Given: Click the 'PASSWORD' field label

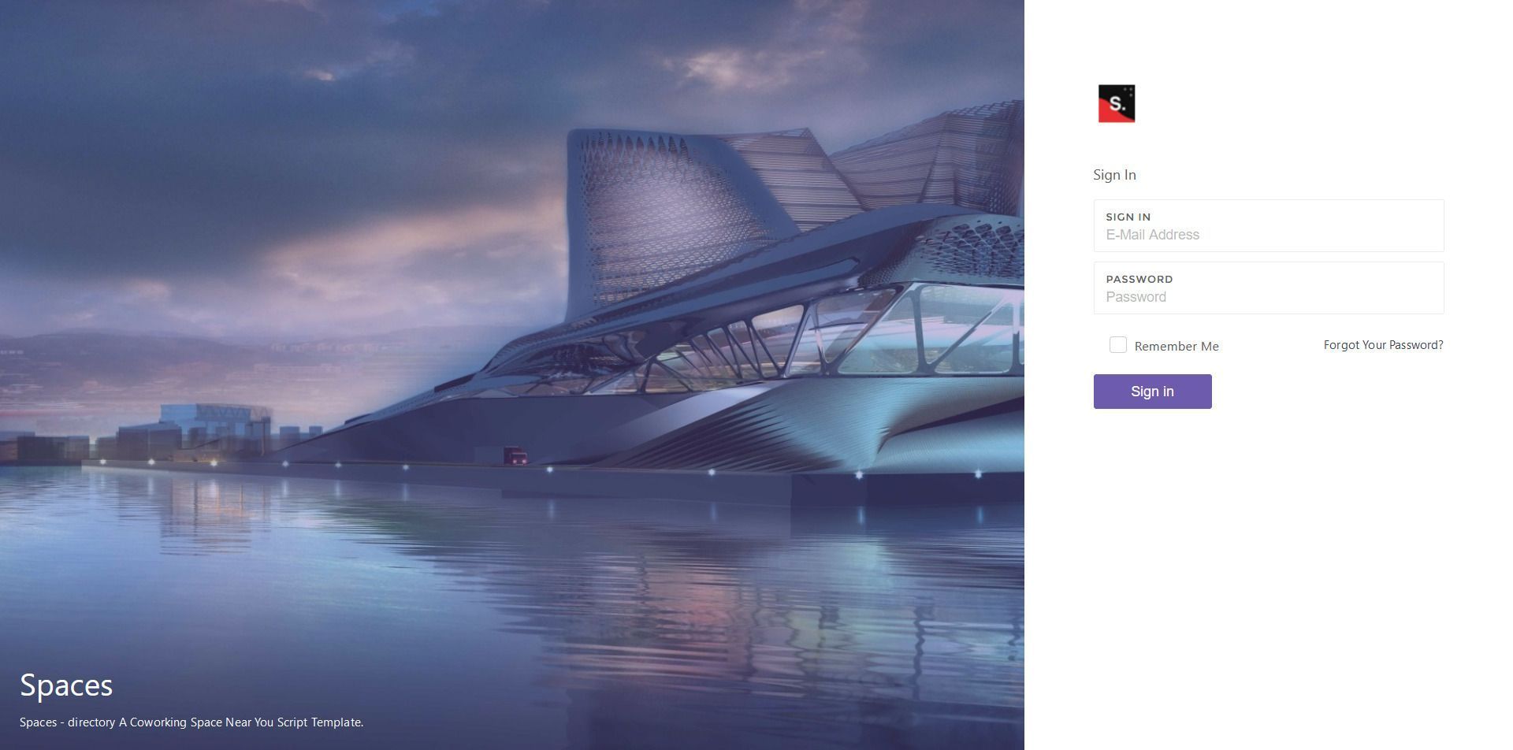Looking at the screenshot, I should [x=1139, y=279].
